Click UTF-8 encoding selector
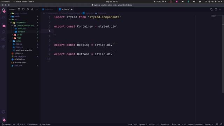The image size is (224, 126). (152, 125)
